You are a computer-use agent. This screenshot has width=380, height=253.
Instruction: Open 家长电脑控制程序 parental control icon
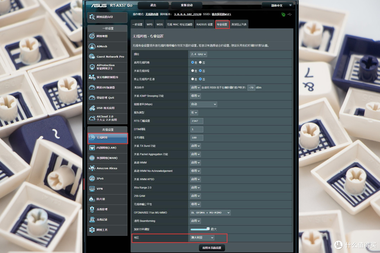(x=92, y=77)
